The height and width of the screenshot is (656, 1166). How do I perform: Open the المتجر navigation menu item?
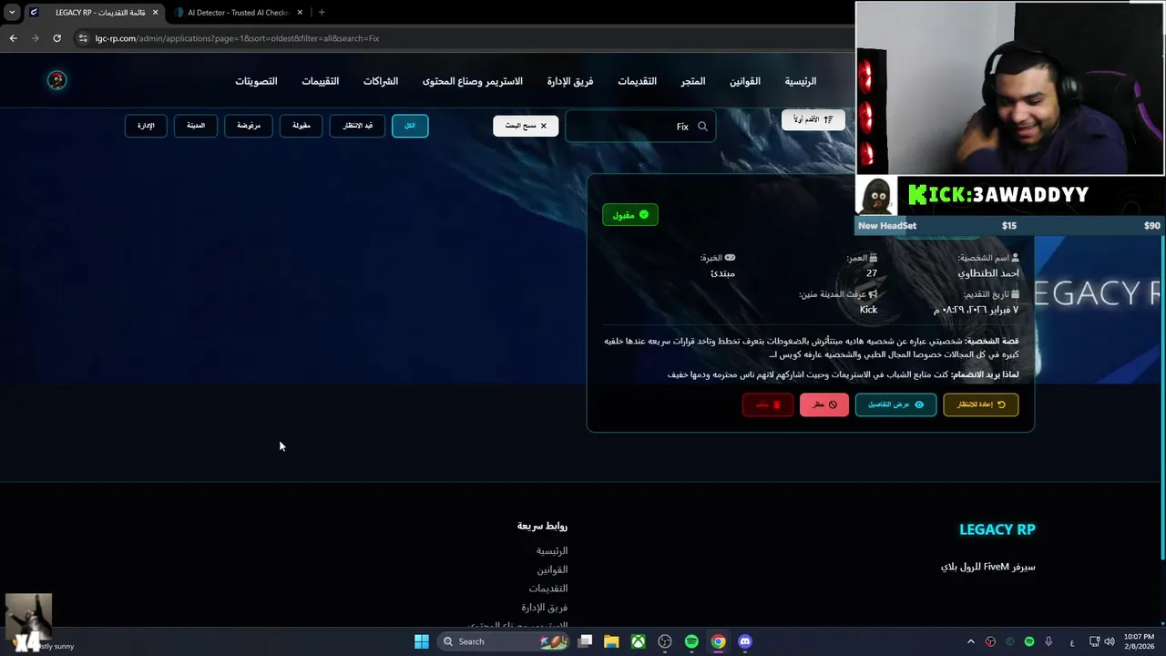coord(693,81)
